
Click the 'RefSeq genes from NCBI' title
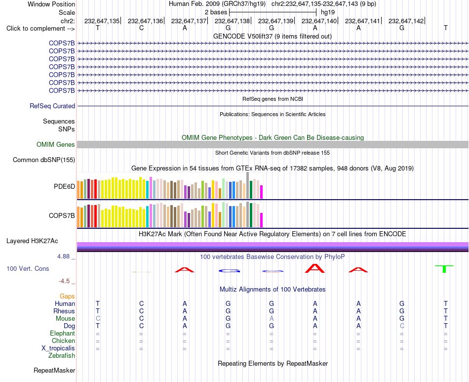273,99
